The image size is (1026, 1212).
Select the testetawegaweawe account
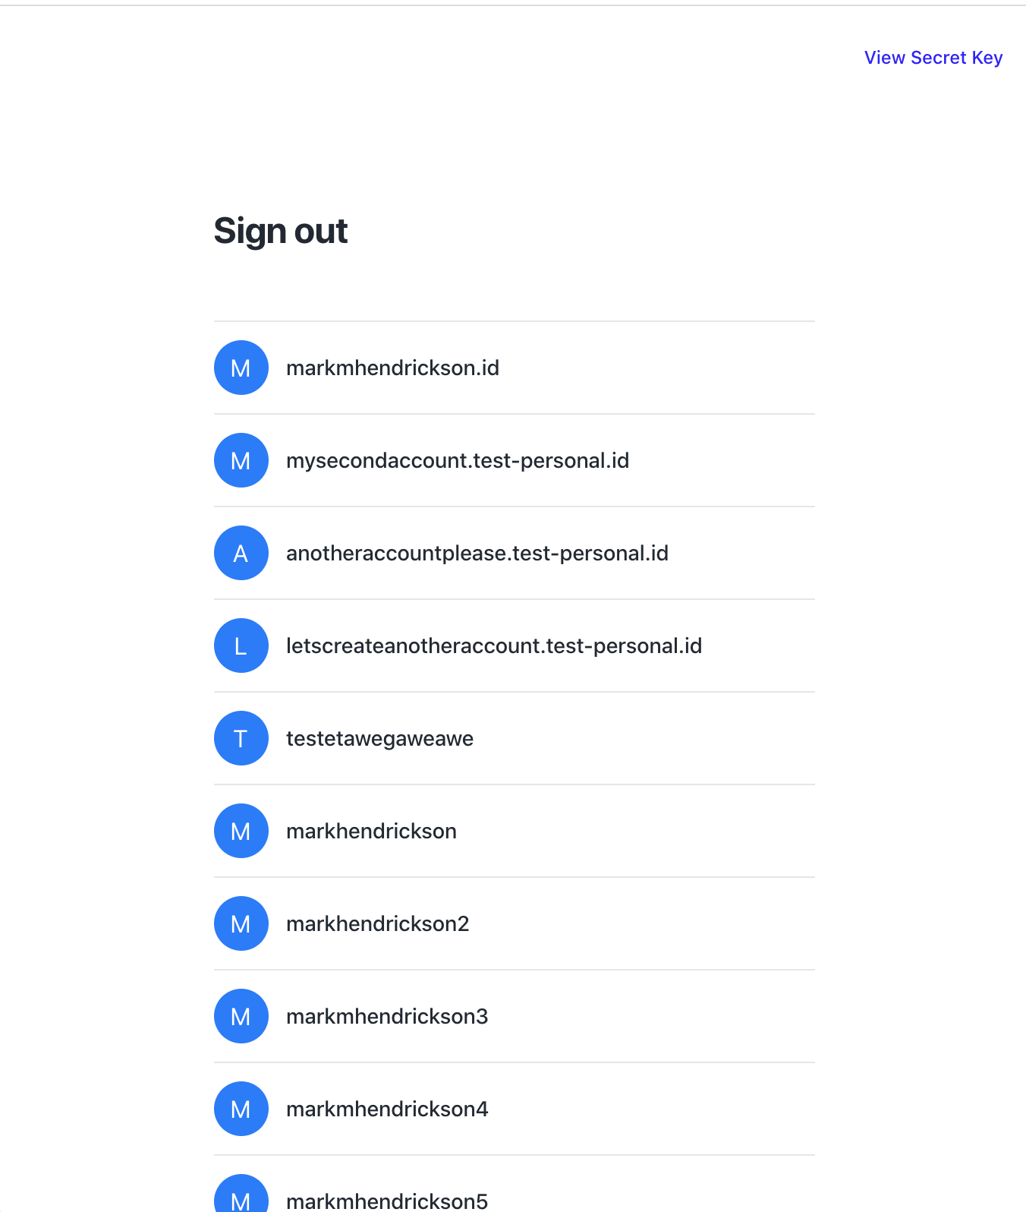(379, 737)
